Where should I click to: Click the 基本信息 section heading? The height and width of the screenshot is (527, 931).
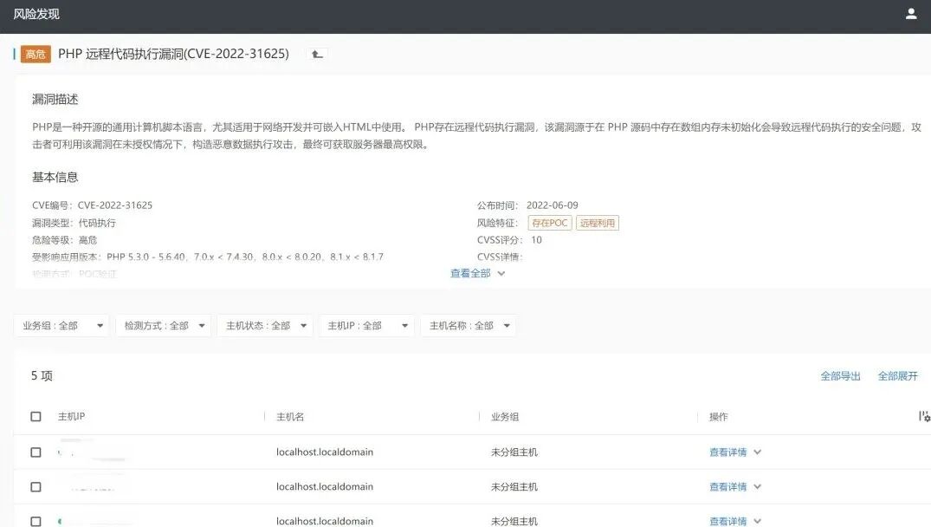[55, 177]
